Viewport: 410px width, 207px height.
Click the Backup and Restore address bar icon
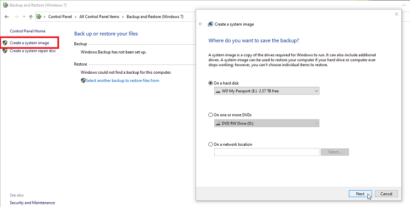(39, 16)
